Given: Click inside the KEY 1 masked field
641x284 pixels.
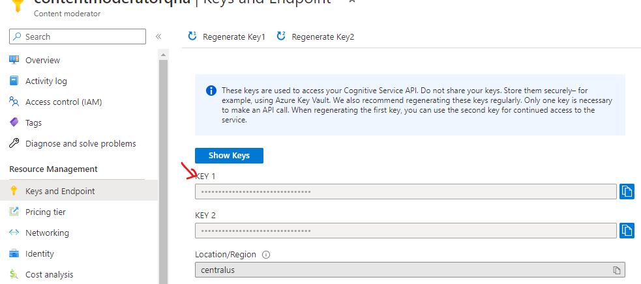Looking at the screenshot, I should pyautogui.click(x=404, y=192).
